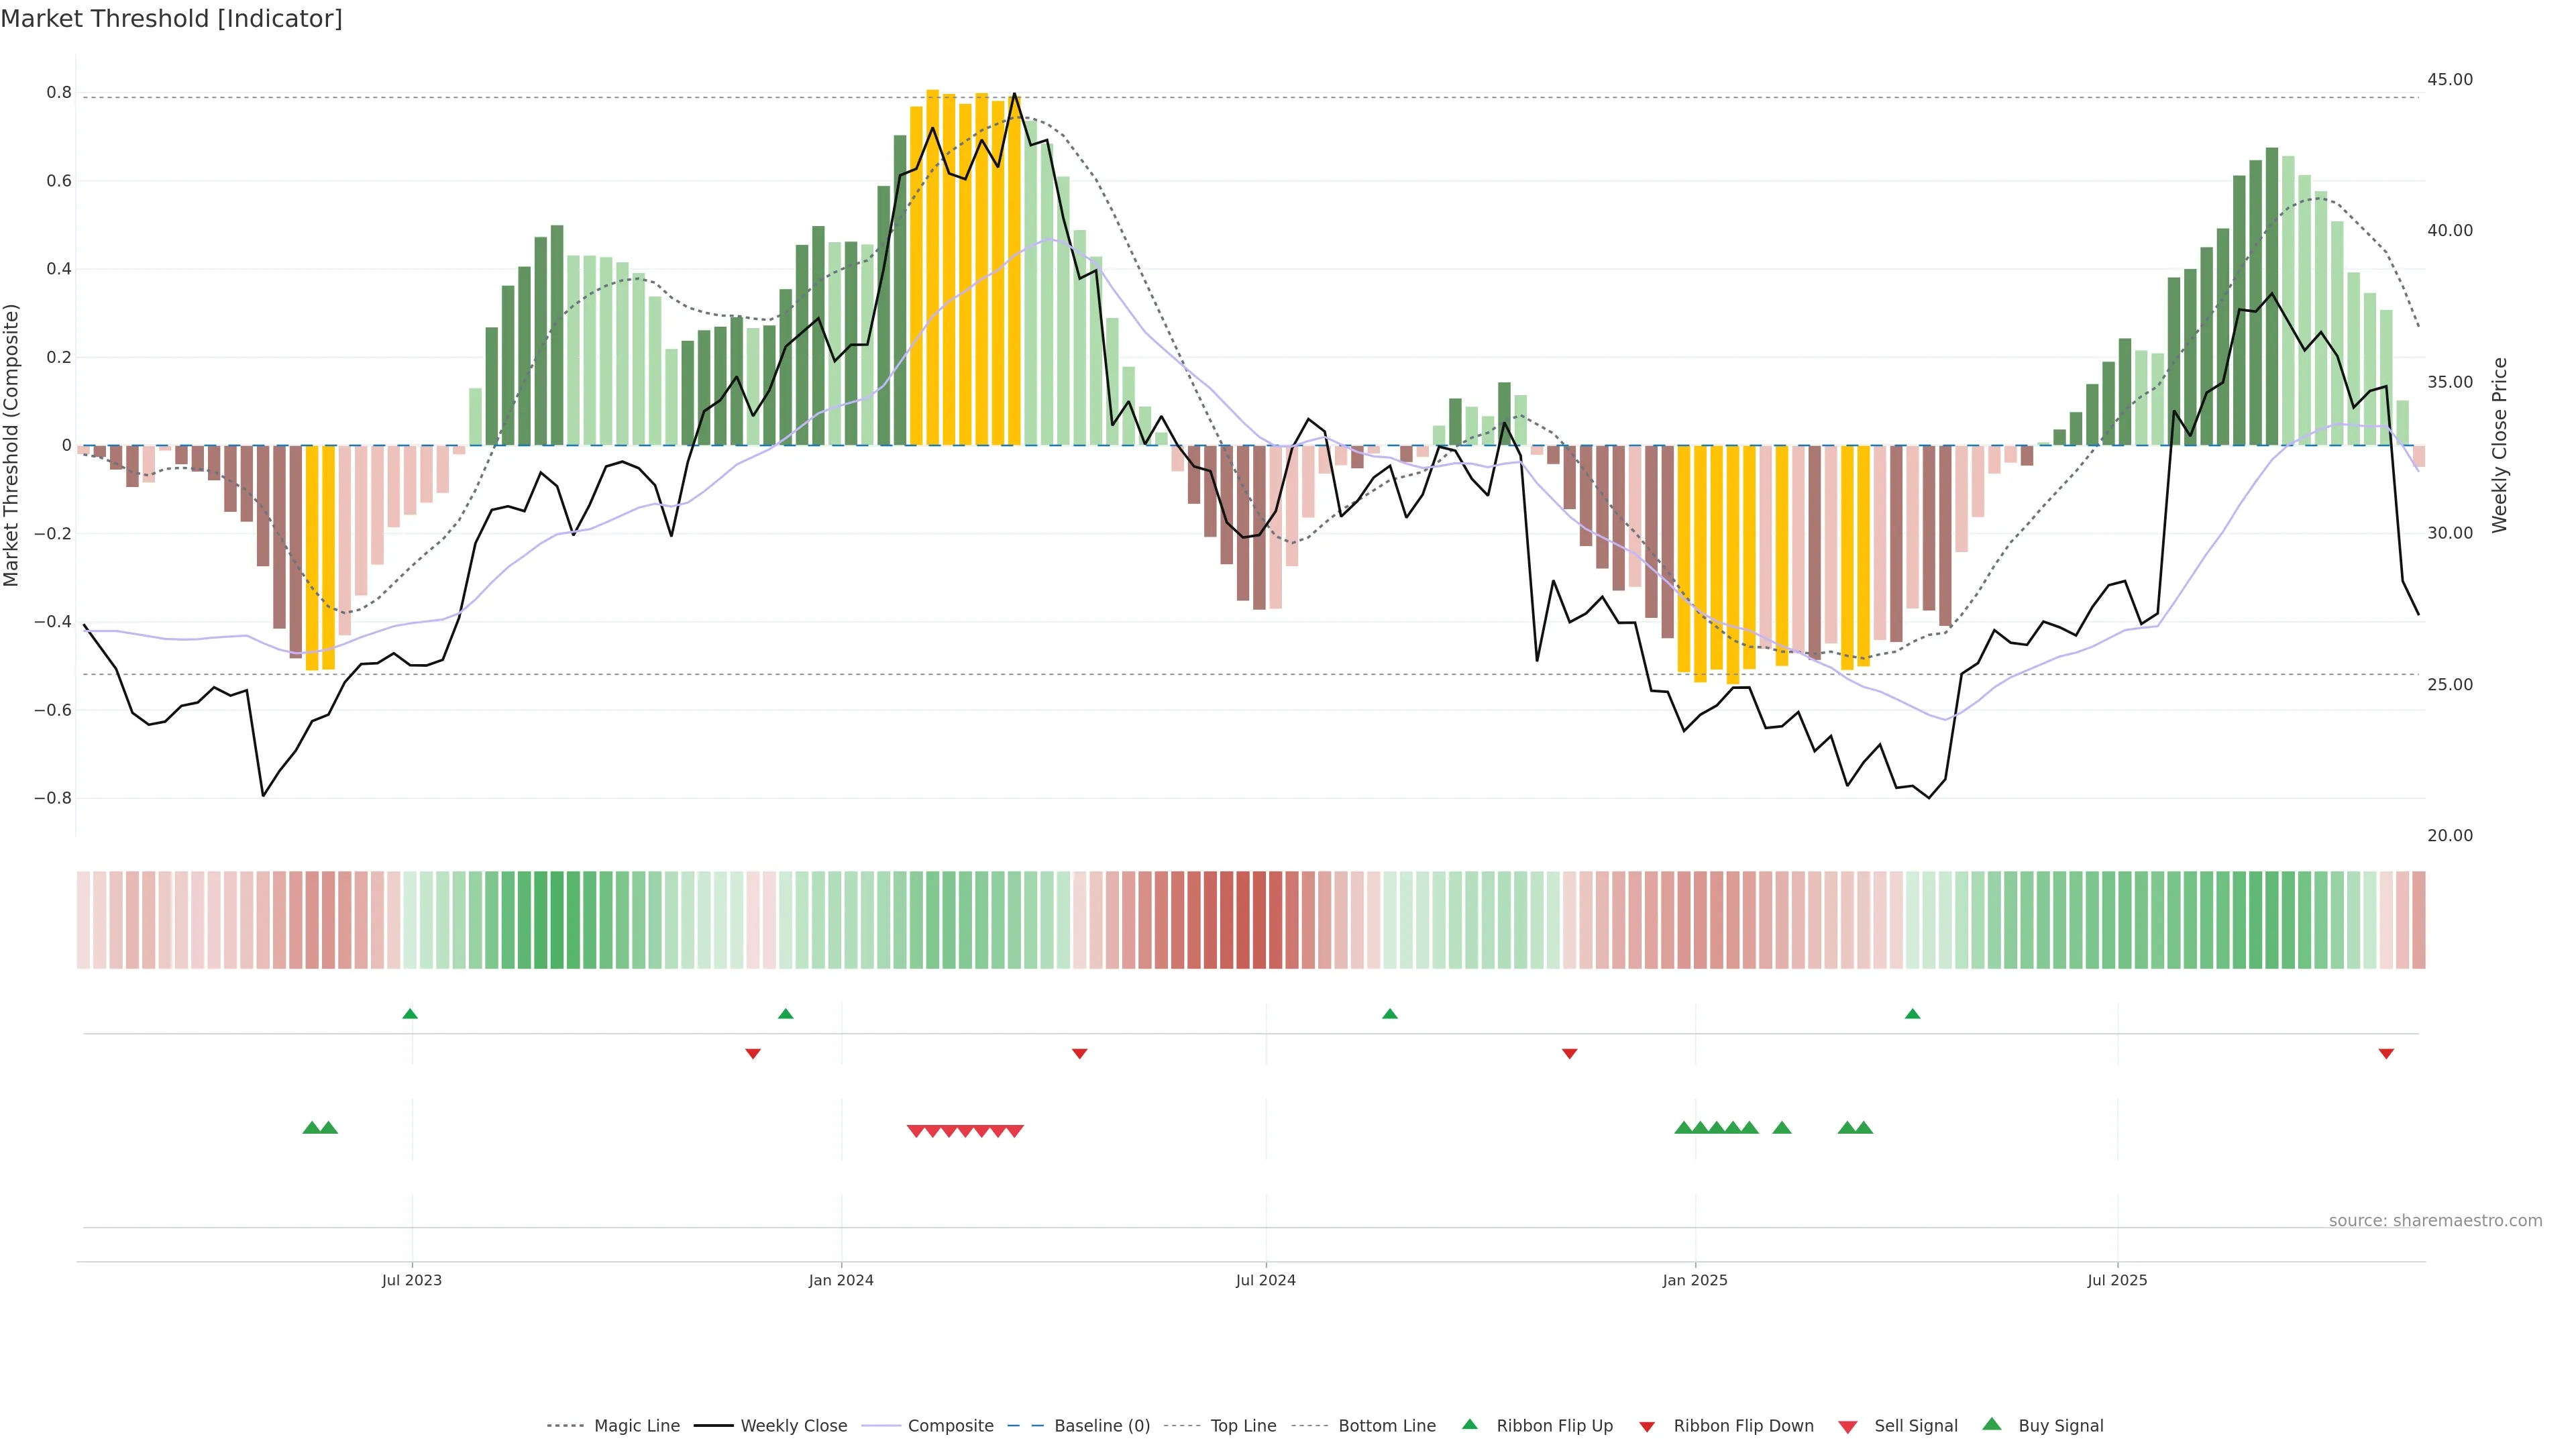Click the Jul 2025 axis label

(x=2117, y=1280)
